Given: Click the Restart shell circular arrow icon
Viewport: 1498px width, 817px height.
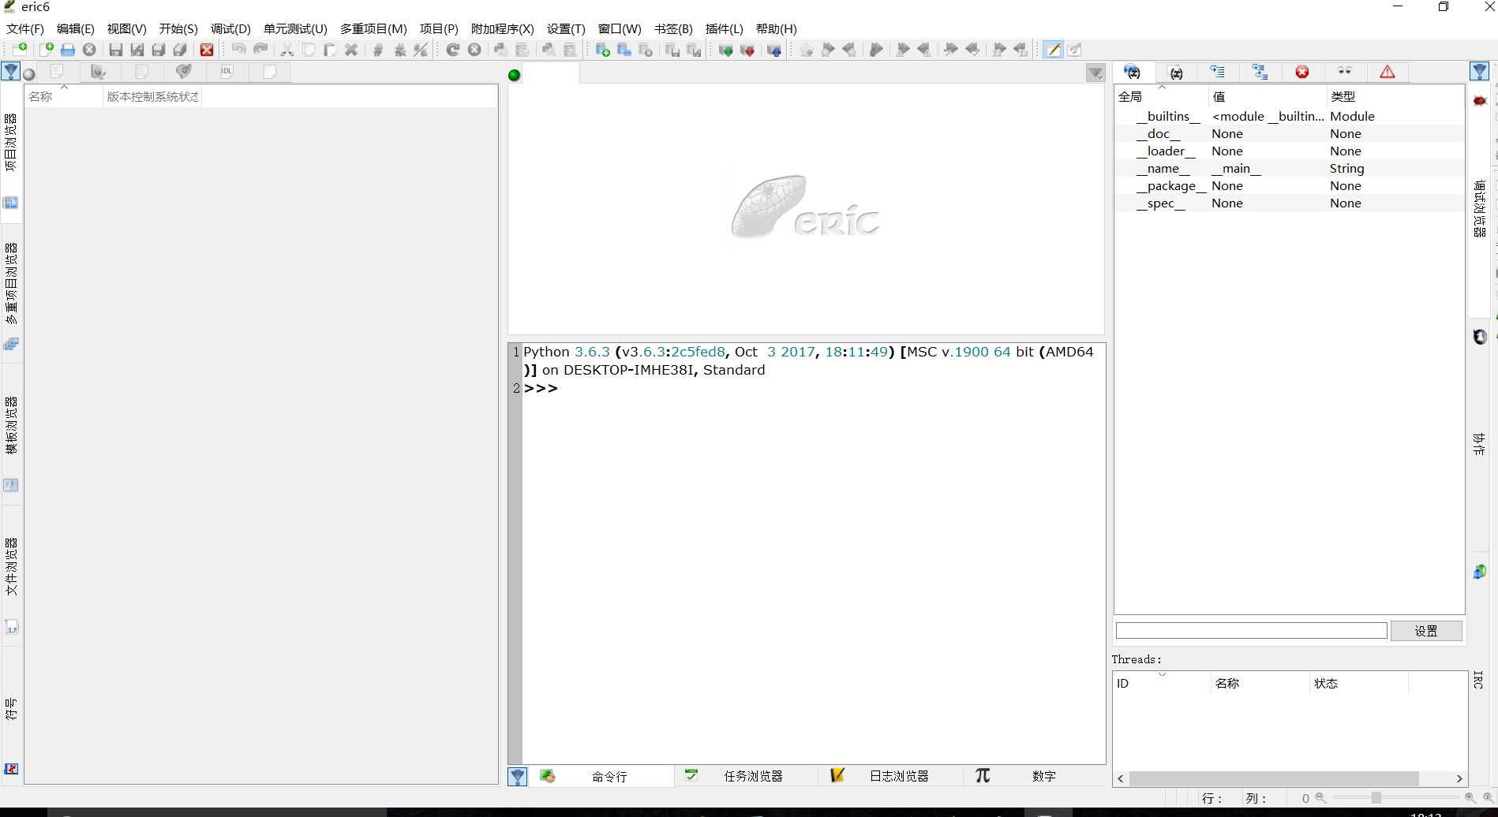Looking at the screenshot, I should pos(453,50).
